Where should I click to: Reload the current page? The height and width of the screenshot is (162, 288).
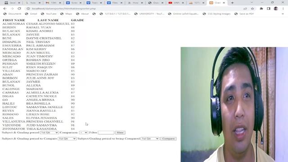pyautogui.click(x=19, y=9)
